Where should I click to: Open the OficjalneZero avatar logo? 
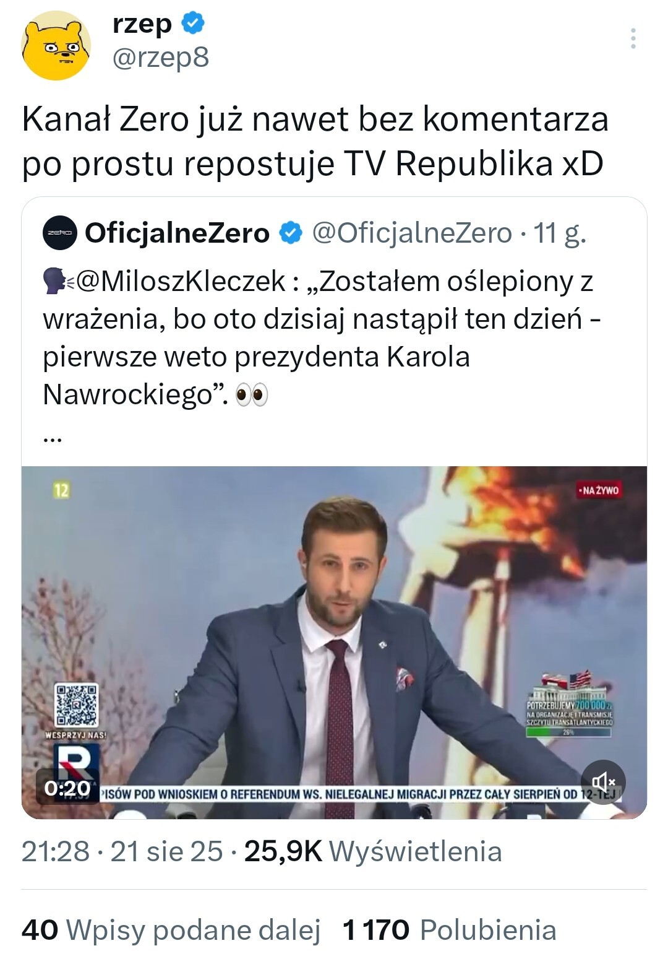60,233
